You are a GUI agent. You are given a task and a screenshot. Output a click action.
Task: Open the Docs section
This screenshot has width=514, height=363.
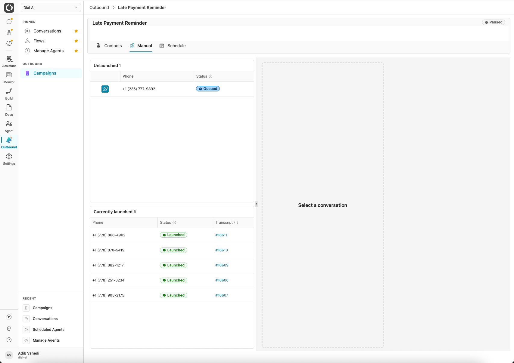(x=9, y=110)
